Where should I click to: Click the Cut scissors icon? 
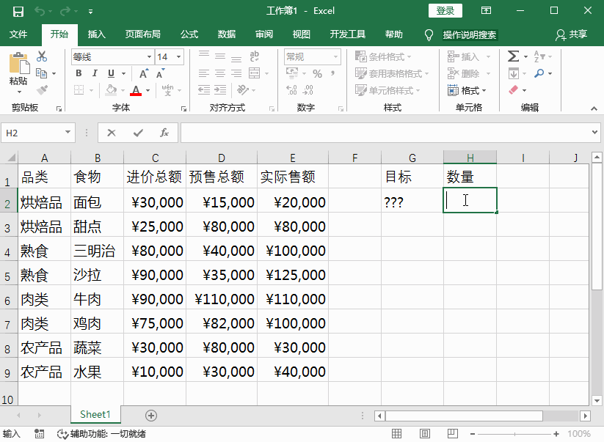pyautogui.click(x=42, y=56)
